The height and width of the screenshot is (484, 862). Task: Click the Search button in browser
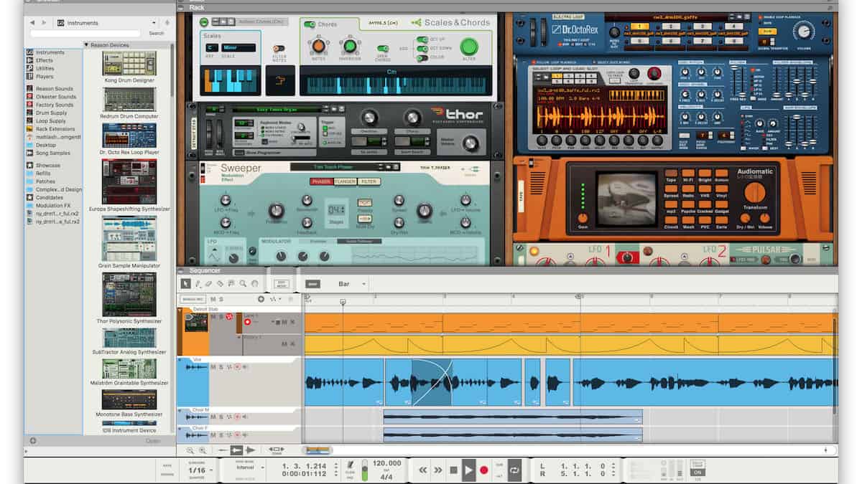pyautogui.click(x=157, y=33)
